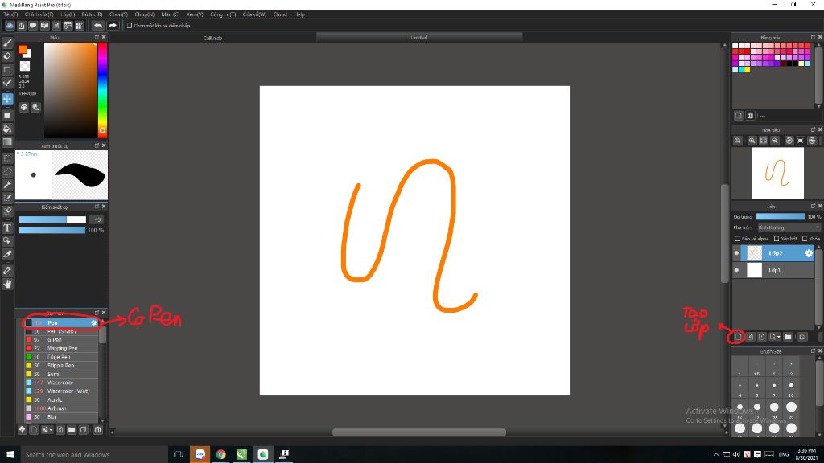Image resolution: width=824 pixels, height=463 pixels.
Task: Show hidden system tray icons chevron
Action: tap(715, 455)
